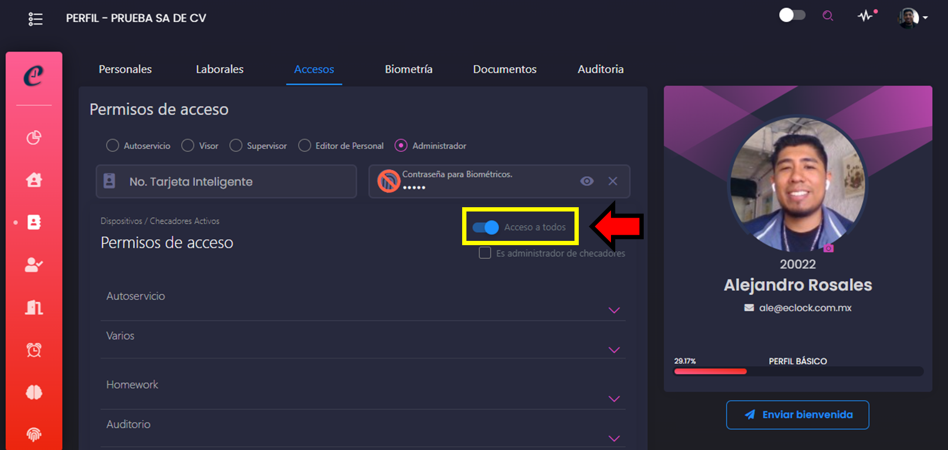Image resolution: width=948 pixels, height=450 pixels.
Task: Click the 29.17% completion label
Action: [x=685, y=361]
